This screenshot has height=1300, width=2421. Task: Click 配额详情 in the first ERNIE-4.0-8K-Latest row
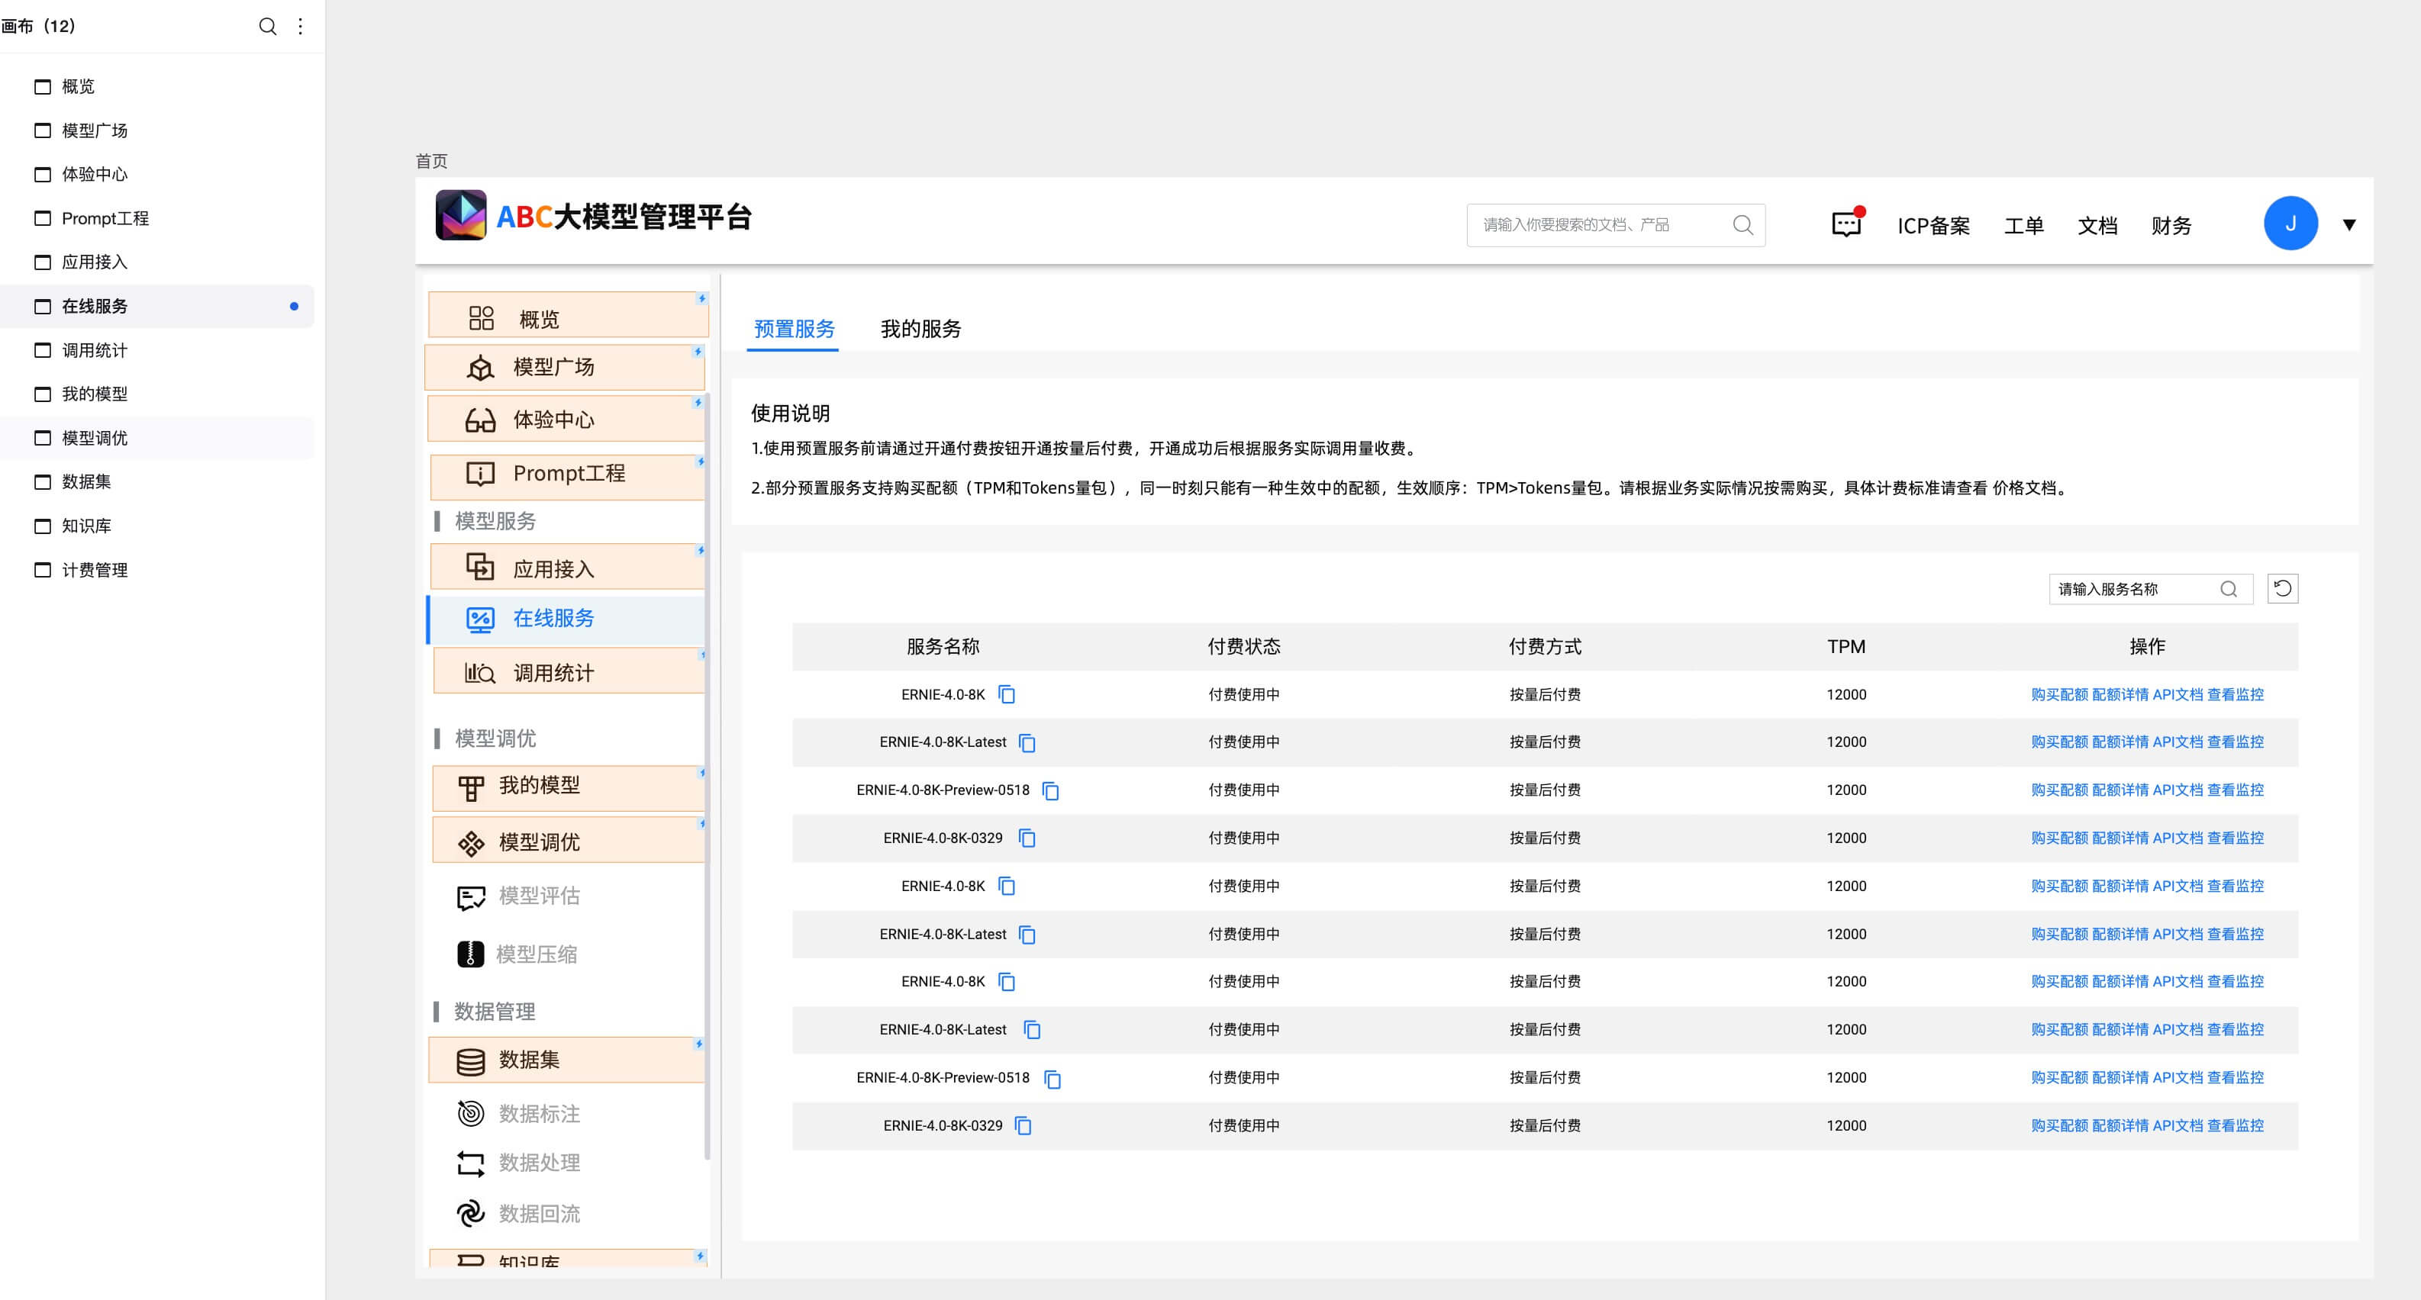click(2120, 742)
